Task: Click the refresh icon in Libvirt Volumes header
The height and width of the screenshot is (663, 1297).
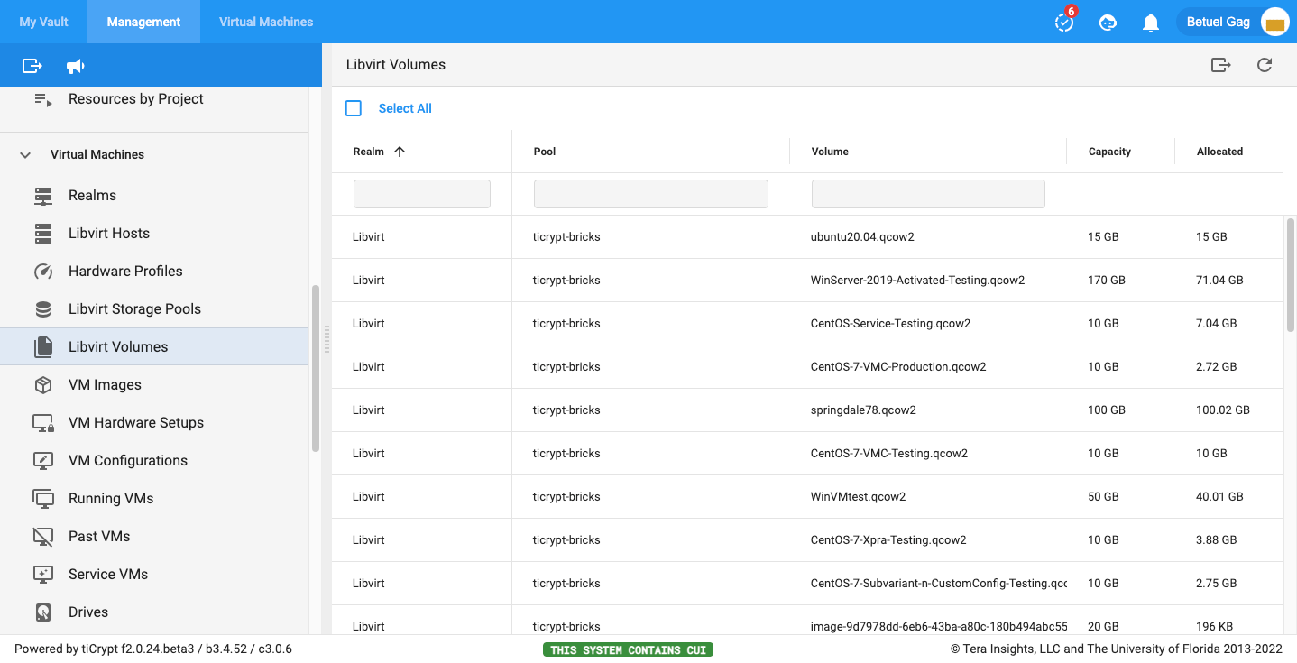Action: pyautogui.click(x=1265, y=65)
